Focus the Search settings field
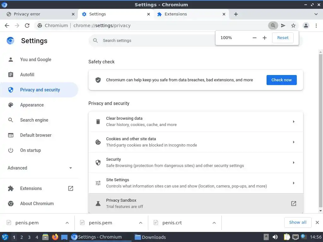 (x=152, y=41)
